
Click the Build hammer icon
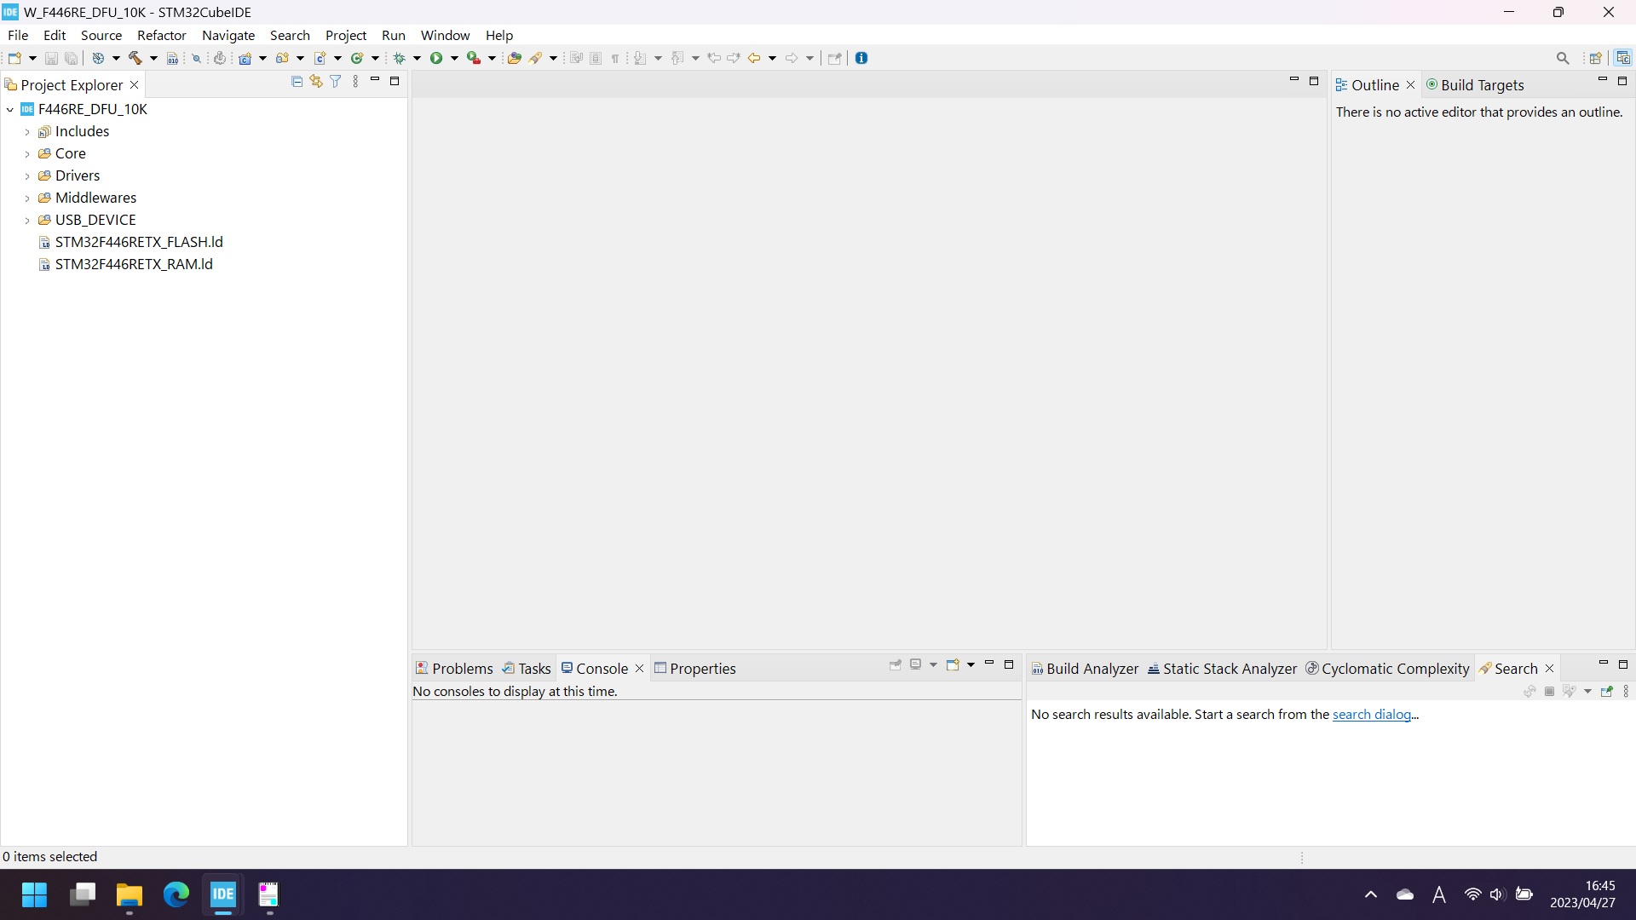pos(135,58)
